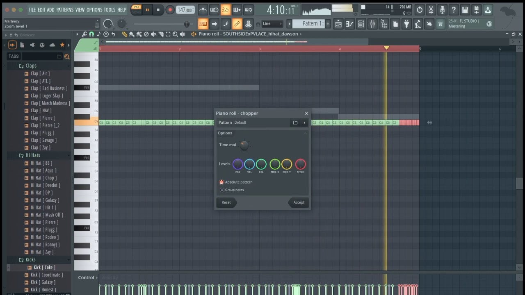Image resolution: width=525 pixels, height=295 pixels.
Task: Toggle the piano roll magnet snap icon
Action: coord(91,34)
